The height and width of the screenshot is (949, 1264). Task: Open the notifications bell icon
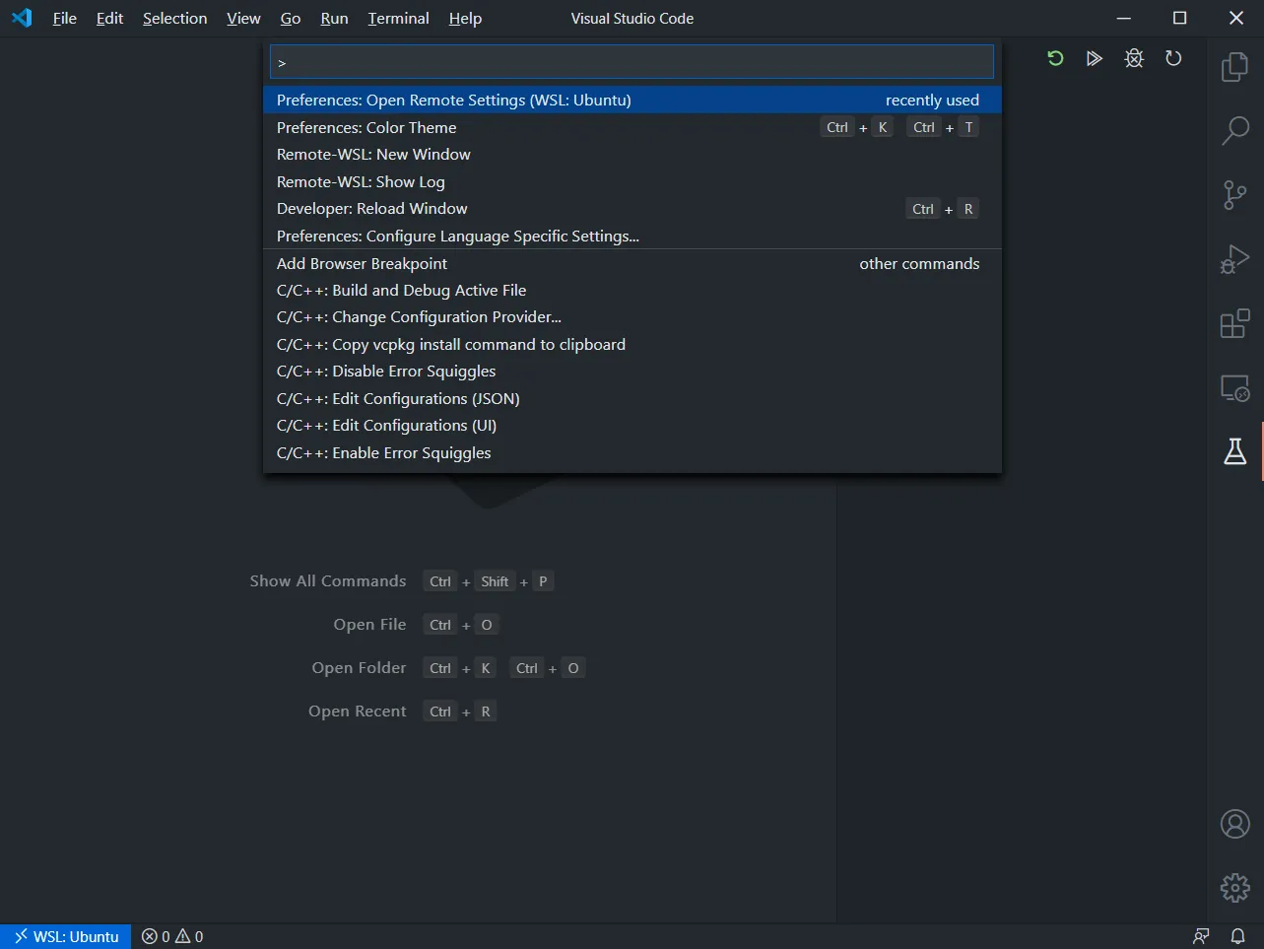tap(1238, 936)
